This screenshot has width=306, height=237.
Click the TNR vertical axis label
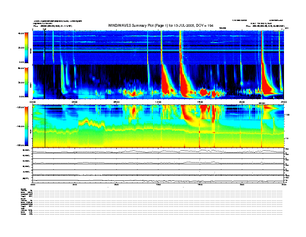pyautogui.click(x=31, y=132)
